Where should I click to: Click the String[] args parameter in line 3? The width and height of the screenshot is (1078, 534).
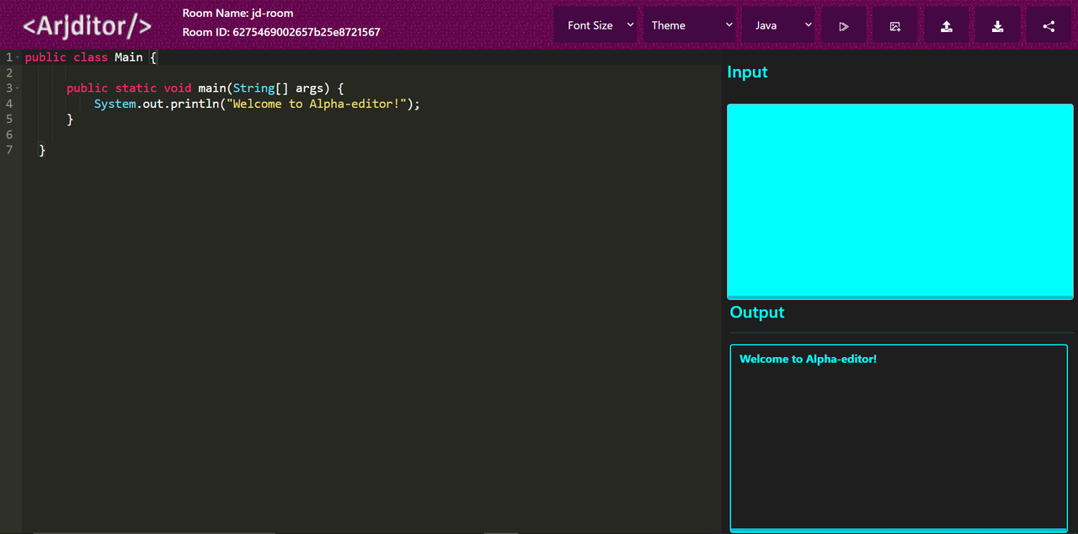point(281,88)
